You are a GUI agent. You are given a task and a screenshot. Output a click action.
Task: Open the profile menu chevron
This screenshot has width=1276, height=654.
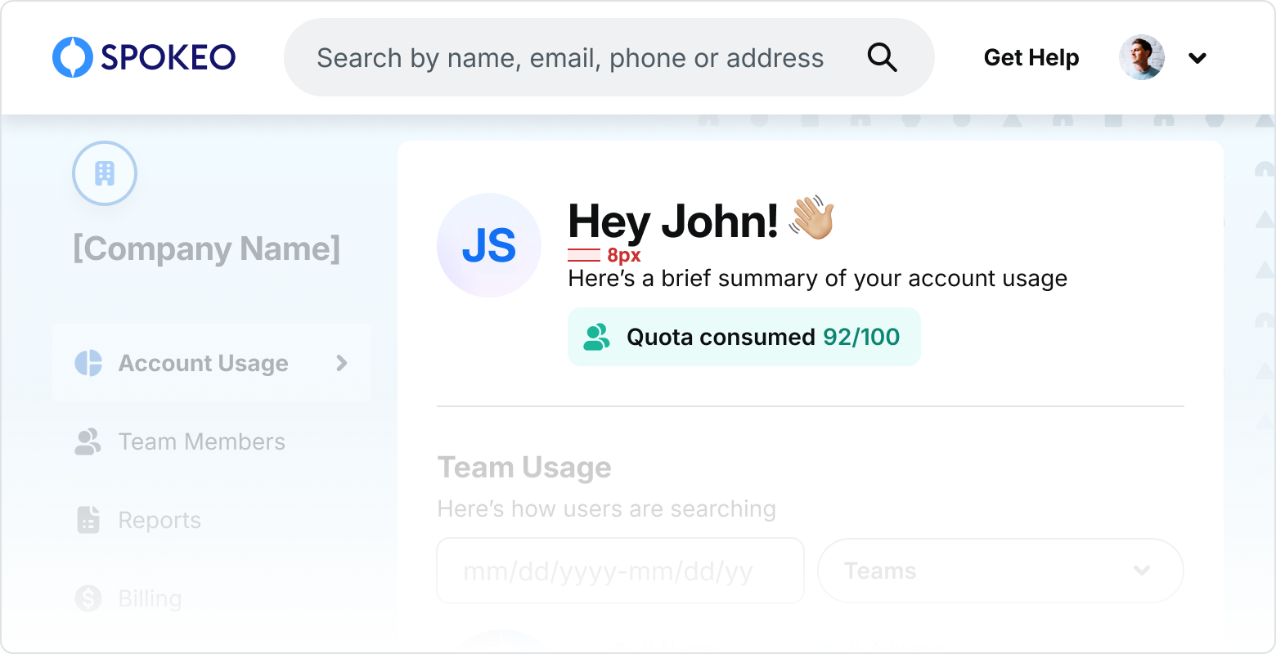1197,58
